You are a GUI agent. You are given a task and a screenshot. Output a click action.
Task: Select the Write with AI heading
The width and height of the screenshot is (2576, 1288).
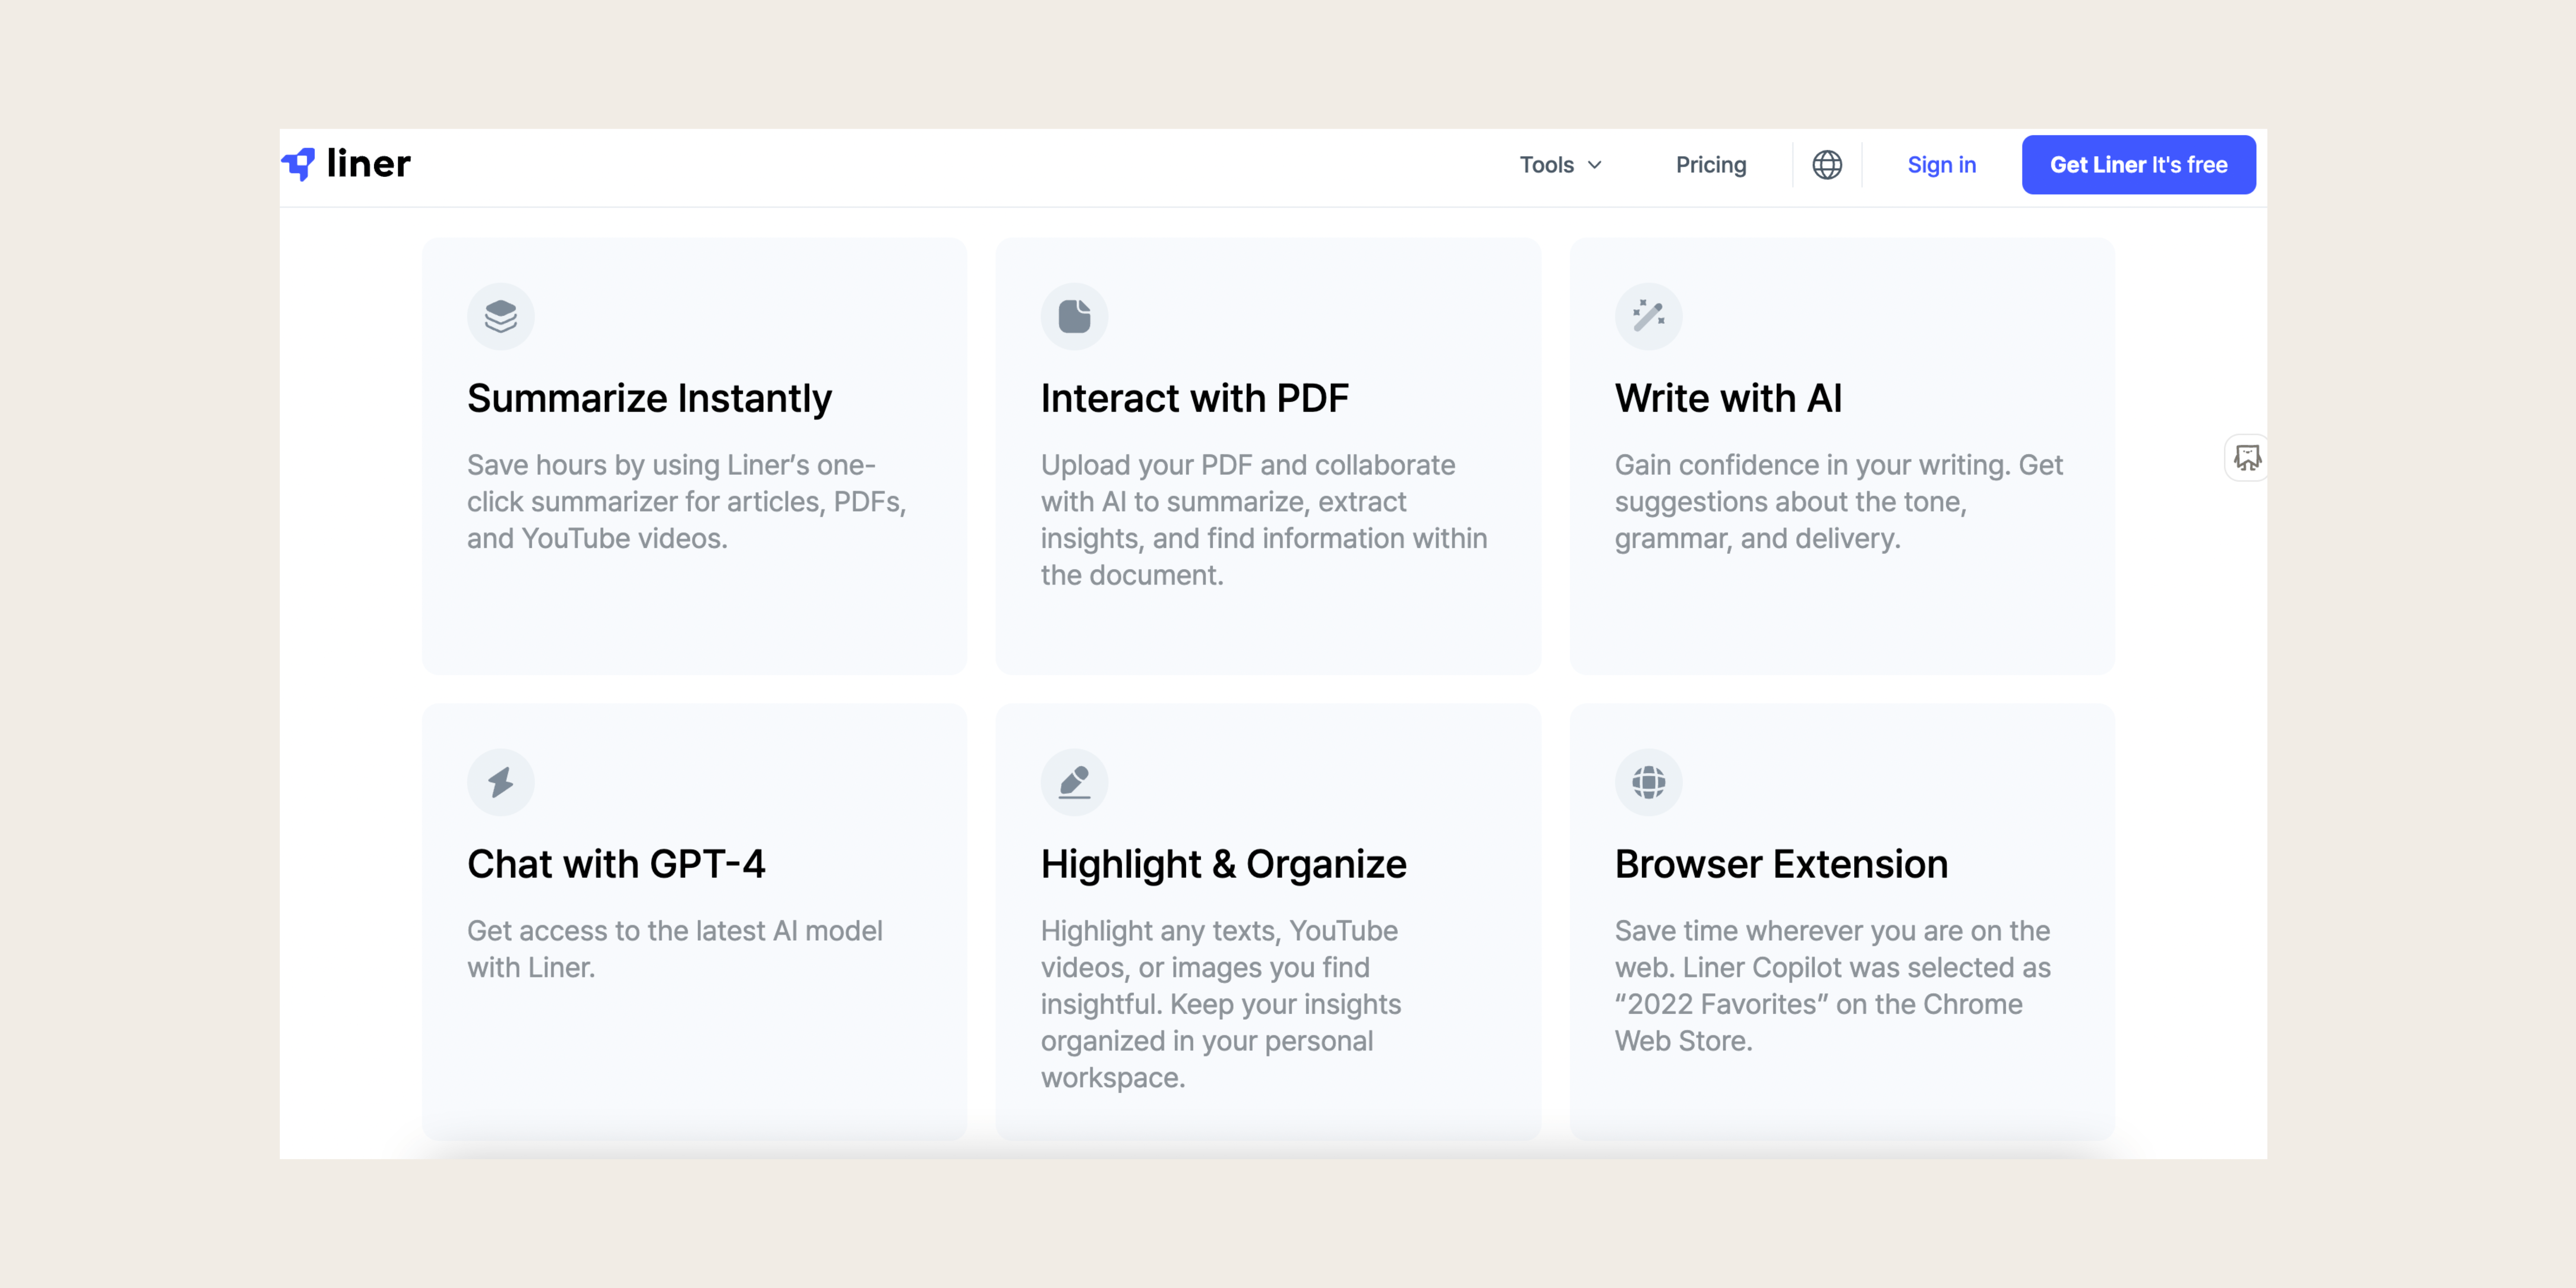coord(1728,399)
